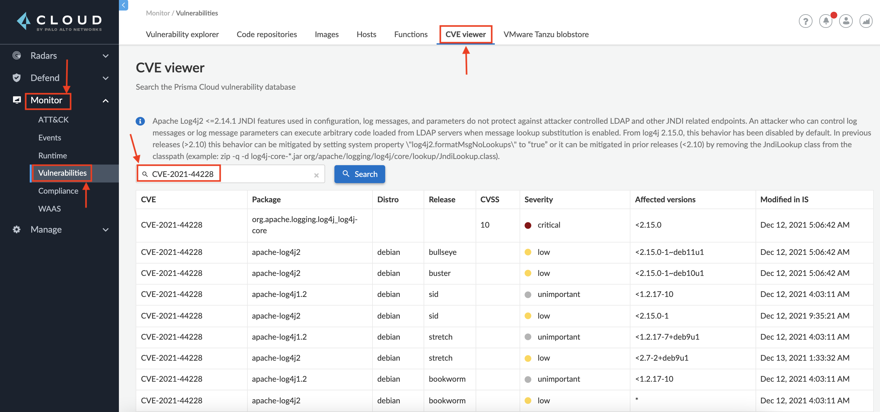Open Compliance in the Monitor submenu
The width and height of the screenshot is (880, 412).
pyautogui.click(x=58, y=191)
